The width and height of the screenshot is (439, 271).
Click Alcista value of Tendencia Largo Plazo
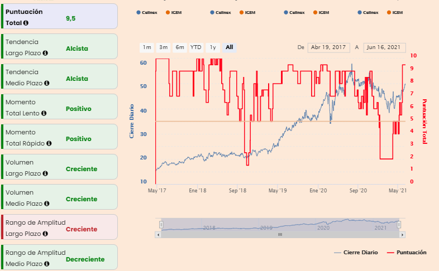pyautogui.click(x=77, y=49)
